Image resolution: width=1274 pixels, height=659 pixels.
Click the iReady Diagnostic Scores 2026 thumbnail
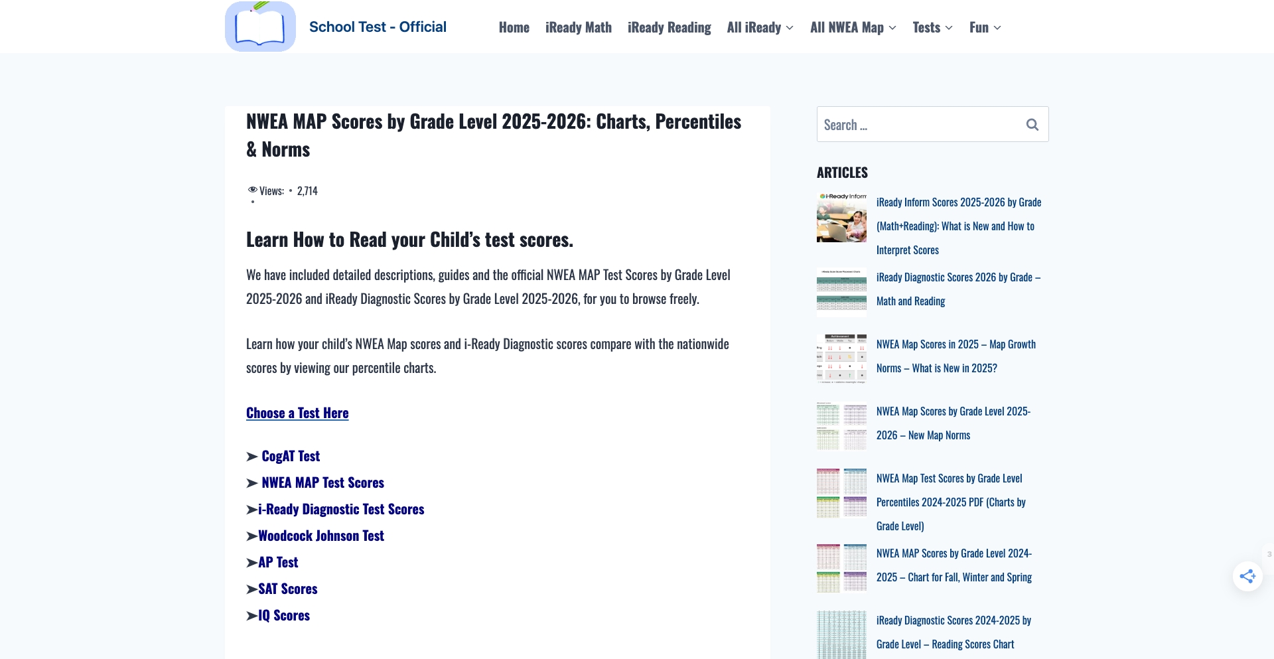841,291
